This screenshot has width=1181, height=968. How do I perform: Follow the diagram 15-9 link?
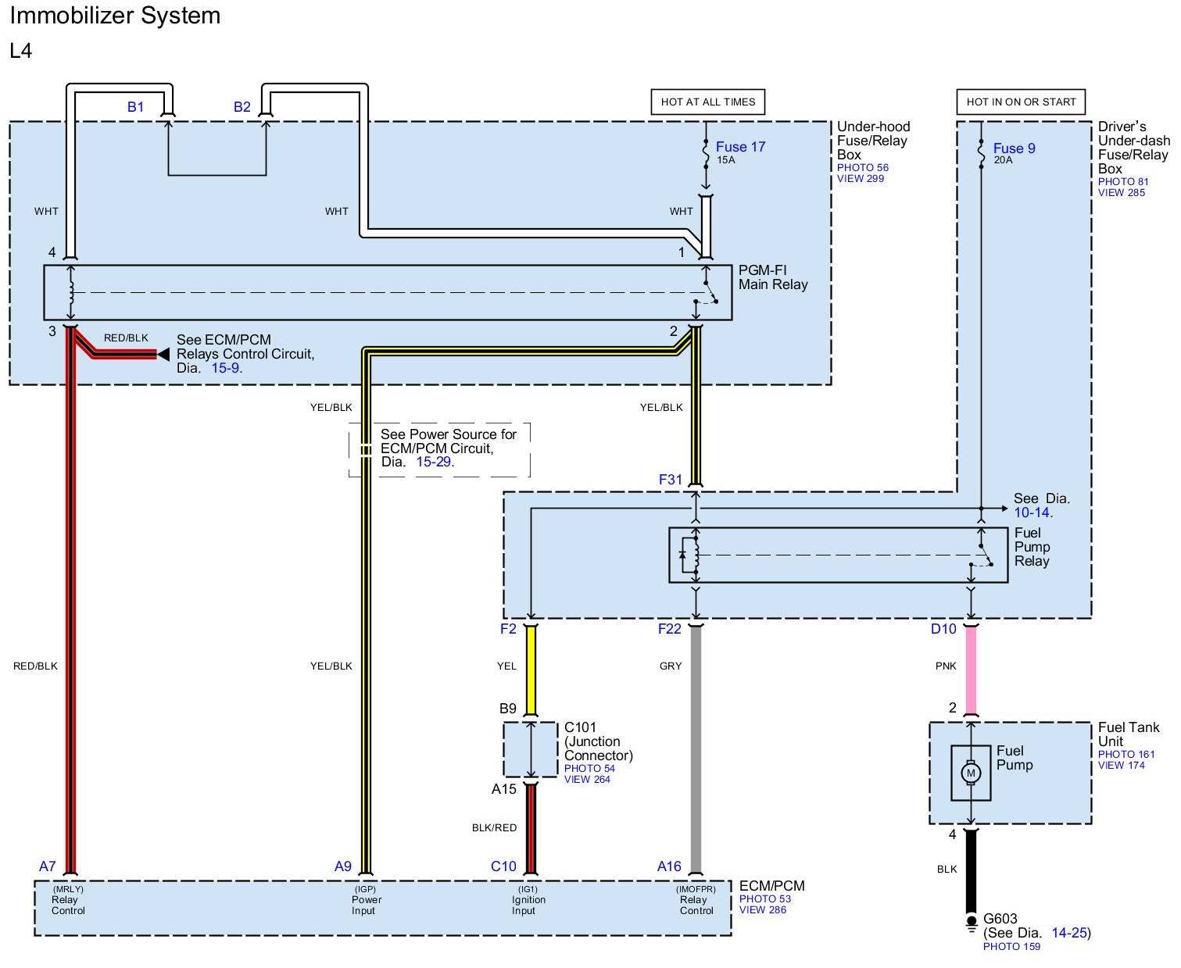click(225, 368)
